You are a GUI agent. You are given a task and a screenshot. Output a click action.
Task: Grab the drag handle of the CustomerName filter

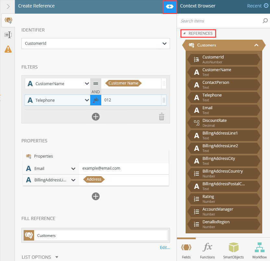164,84
